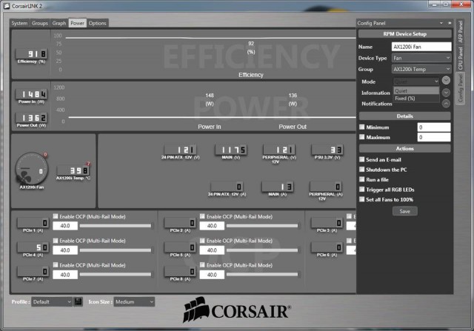
Task: Choose Fixed (%) in the Mode list
Action: tap(416, 98)
